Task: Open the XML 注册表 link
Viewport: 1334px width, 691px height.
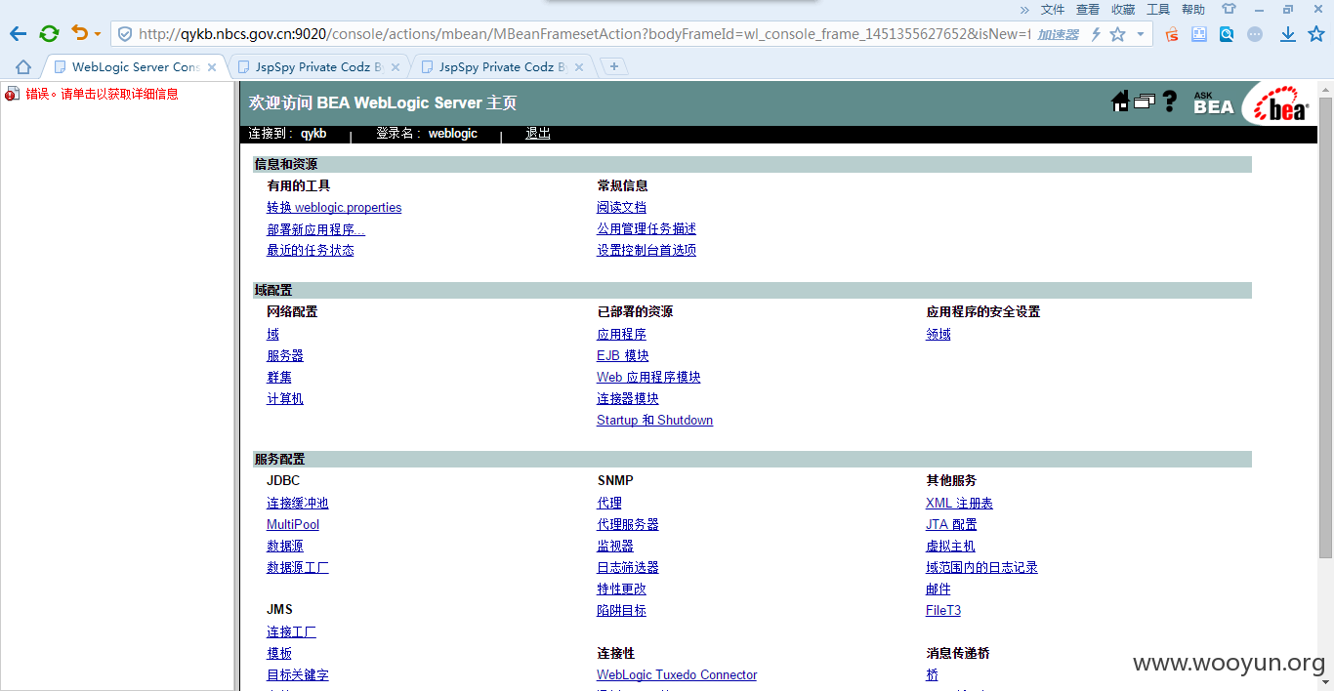Action: 959,504
